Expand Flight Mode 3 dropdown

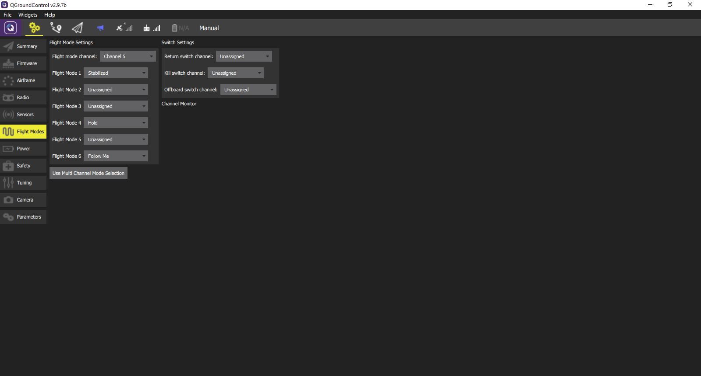coord(116,106)
